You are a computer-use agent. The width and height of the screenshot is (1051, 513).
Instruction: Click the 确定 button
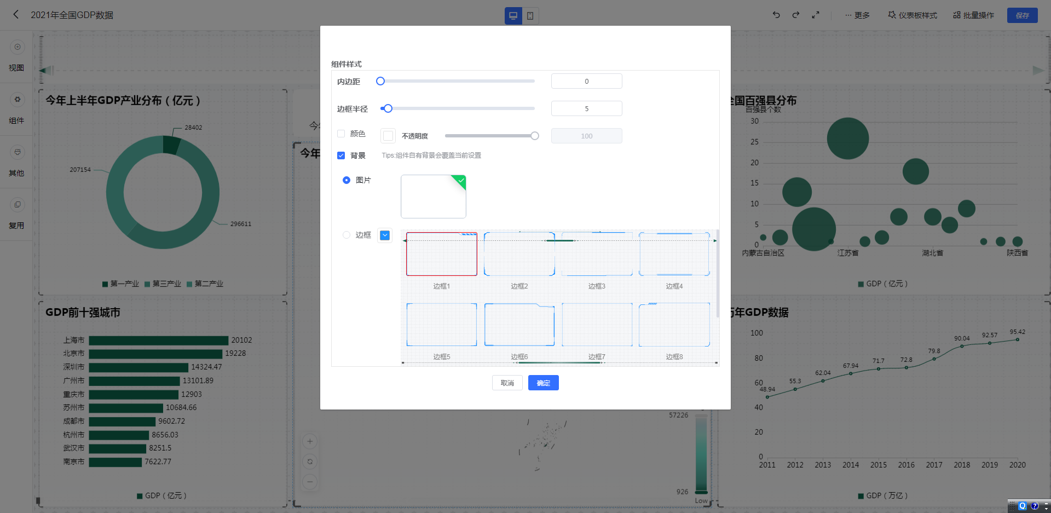(544, 383)
